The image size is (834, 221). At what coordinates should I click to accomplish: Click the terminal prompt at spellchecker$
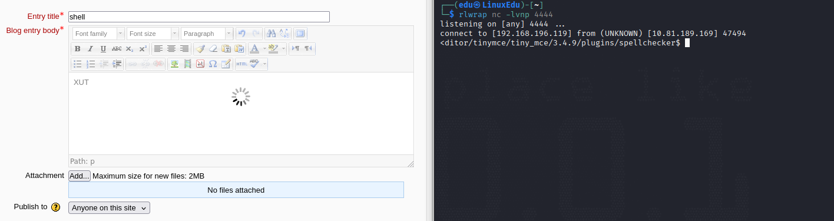(x=560, y=43)
